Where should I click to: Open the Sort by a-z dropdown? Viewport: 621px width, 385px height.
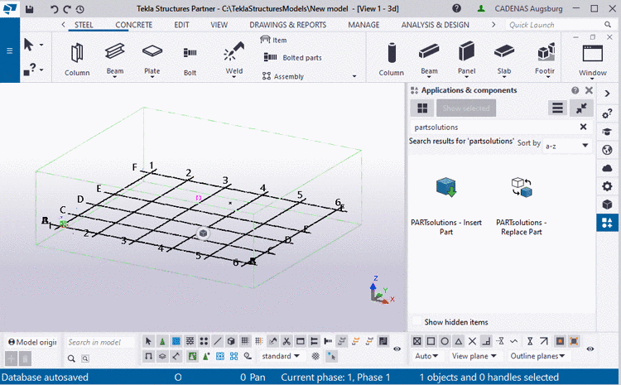[566, 145]
